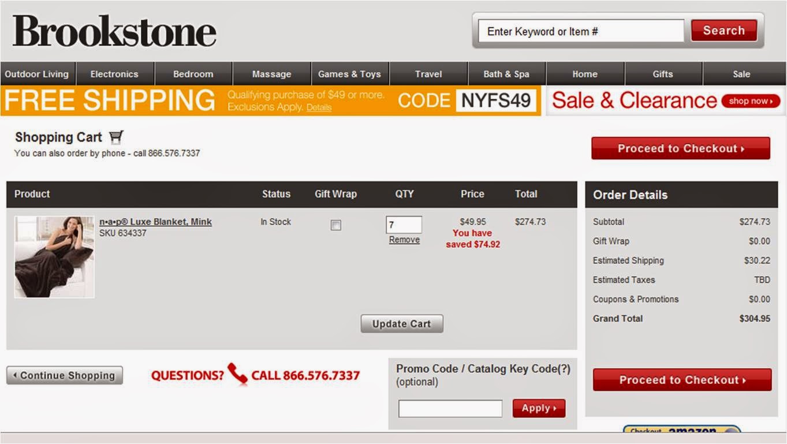This screenshot has height=444, width=787.
Task: Click the order by phone text
Action: tap(107, 154)
